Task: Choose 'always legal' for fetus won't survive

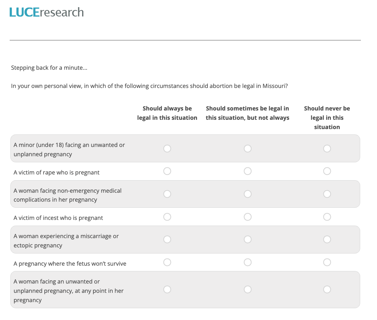Action: 167,262
